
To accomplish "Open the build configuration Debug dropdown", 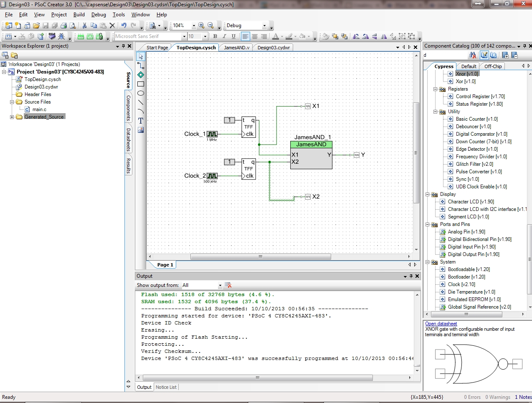I will coord(264,25).
